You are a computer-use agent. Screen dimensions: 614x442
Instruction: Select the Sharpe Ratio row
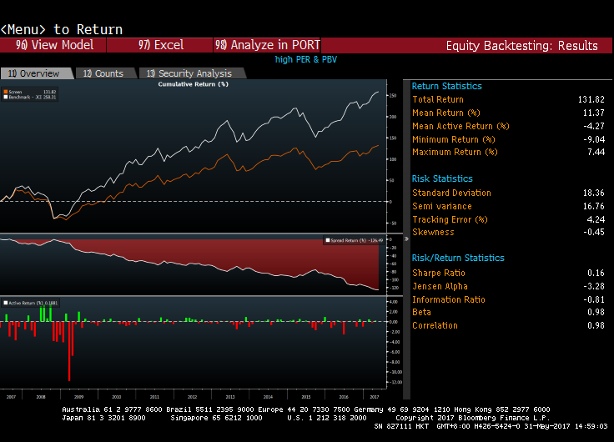pyautogui.click(x=508, y=273)
